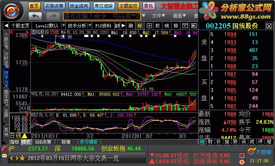The height and width of the screenshot is (166, 275).
Task: Click the red windows icon in status bar
Action: tap(5, 149)
